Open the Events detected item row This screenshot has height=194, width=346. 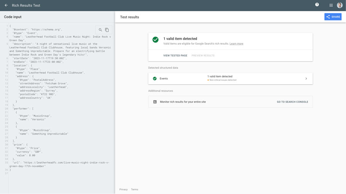click(x=230, y=79)
